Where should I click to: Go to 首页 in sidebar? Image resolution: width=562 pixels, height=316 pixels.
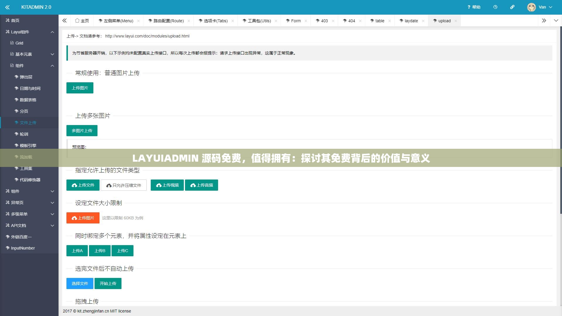[x=29, y=20]
